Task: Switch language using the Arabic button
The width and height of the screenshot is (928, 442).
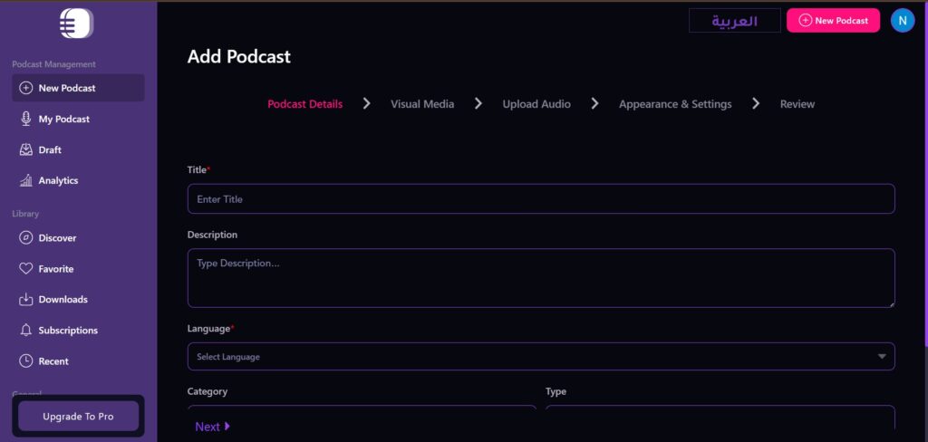Action: [734, 21]
